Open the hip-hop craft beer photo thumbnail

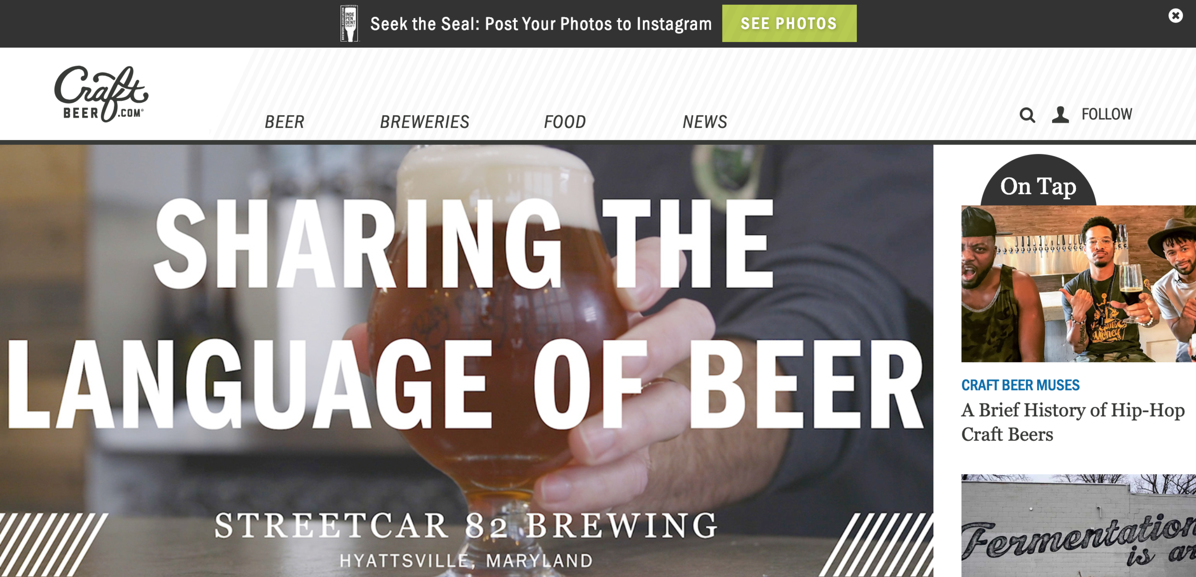[1079, 283]
